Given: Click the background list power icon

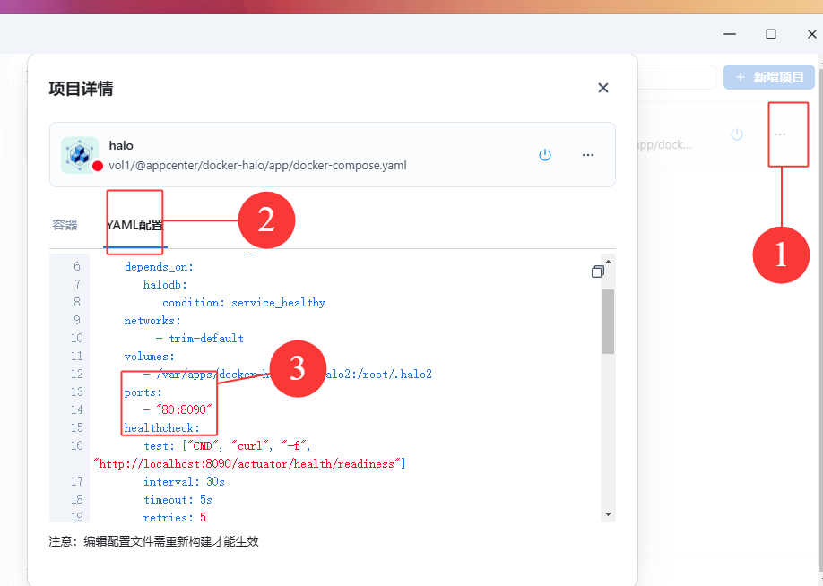Looking at the screenshot, I should 737,134.
